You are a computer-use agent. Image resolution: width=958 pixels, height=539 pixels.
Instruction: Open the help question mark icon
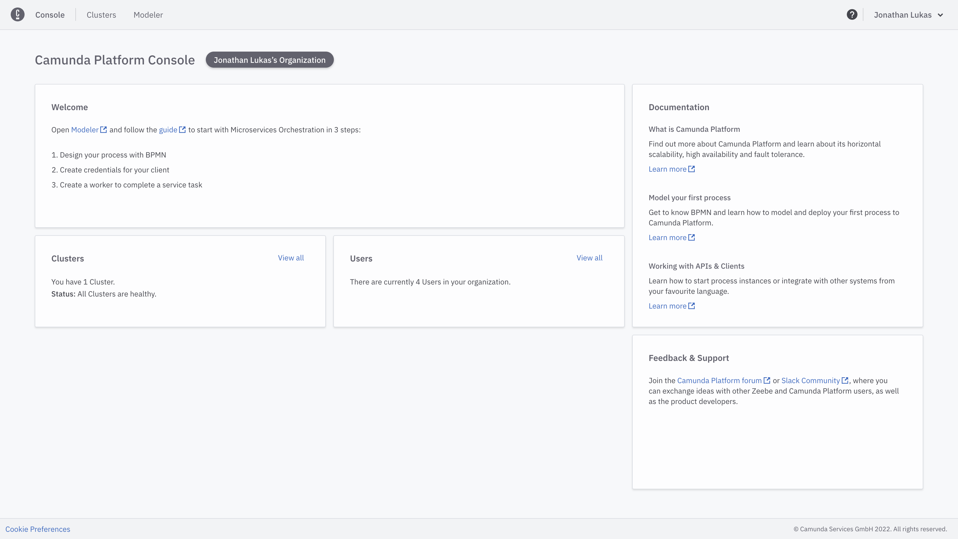(x=852, y=14)
